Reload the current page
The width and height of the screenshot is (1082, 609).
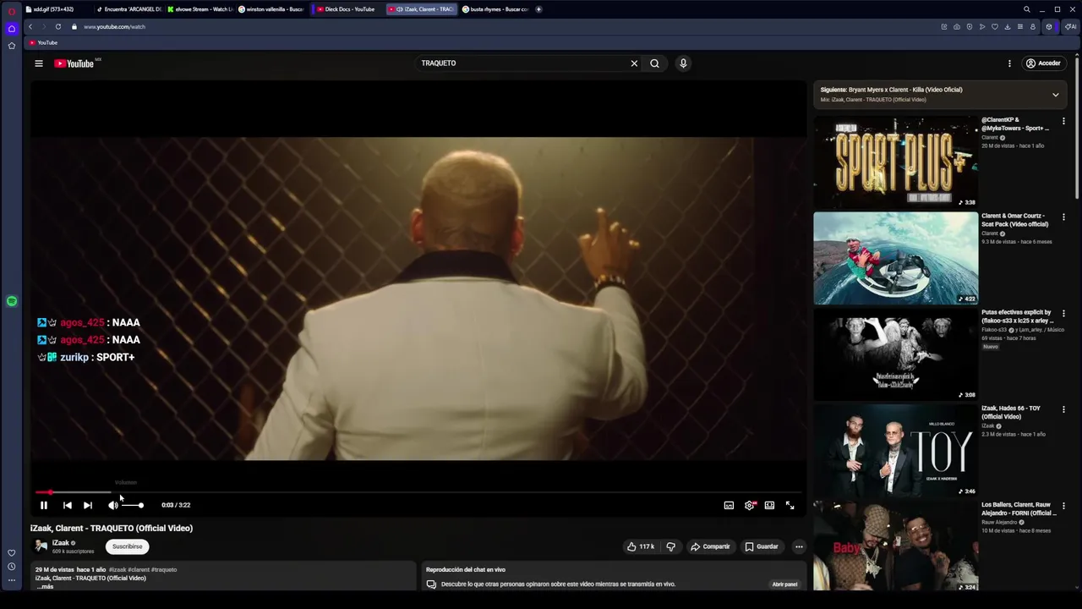coord(57,26)
